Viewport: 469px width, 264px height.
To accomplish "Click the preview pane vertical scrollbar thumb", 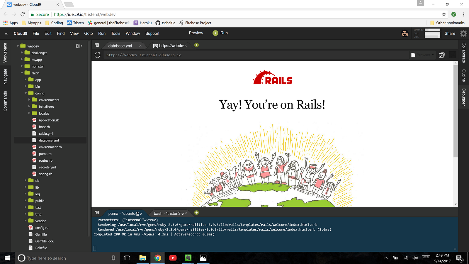I will [x=456, y=111].
